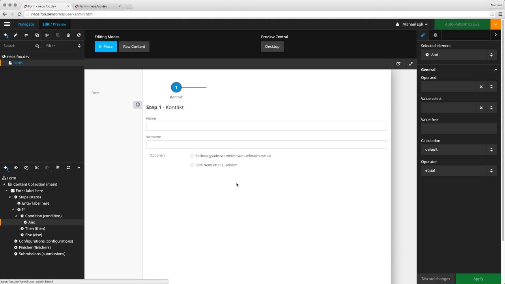
Task: Toggle fullscreen editing mode icon
Action: pyautogui.click(x=411, y=64)
